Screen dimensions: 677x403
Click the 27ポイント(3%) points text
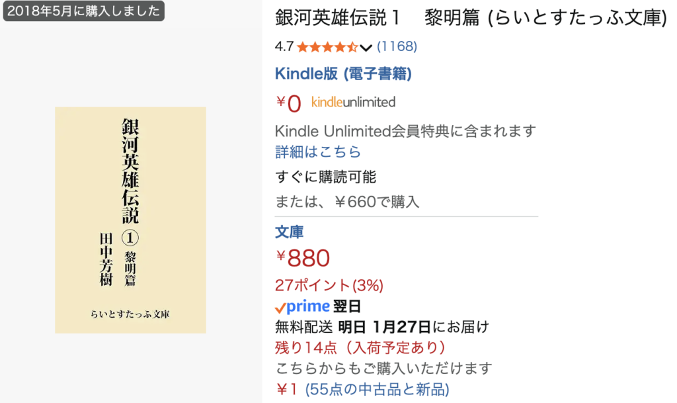pyautogui.click(x=329, y=285)
